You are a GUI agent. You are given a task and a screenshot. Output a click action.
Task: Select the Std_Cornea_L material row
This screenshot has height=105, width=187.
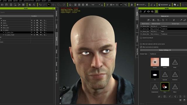point(164,34)
